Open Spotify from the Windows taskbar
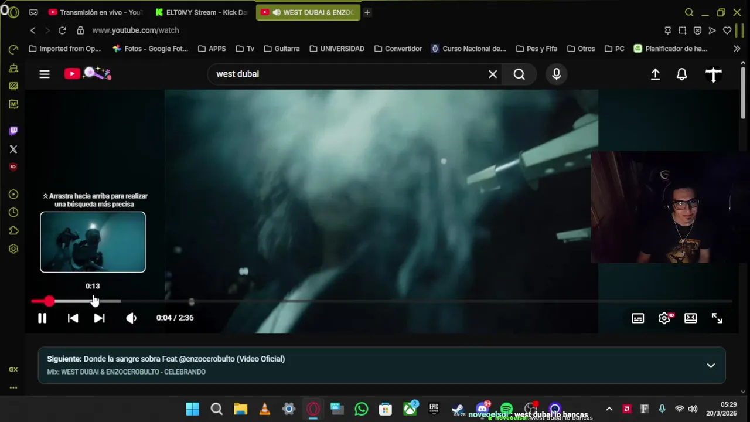This screenshot has height=422, width=750. coord(506,409)
